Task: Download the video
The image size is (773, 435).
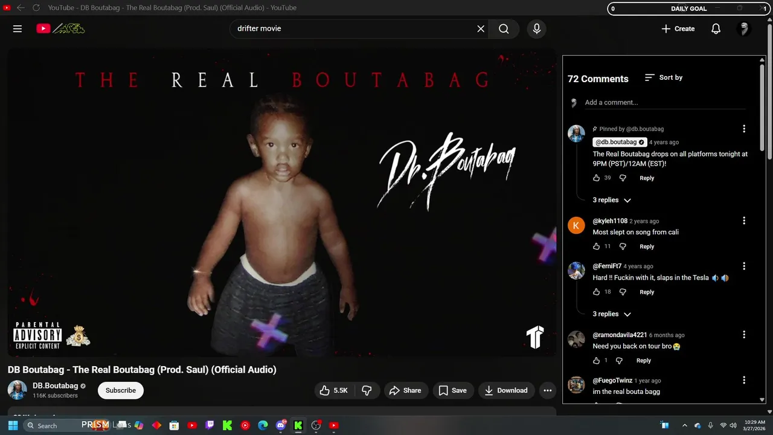Action: point(506,390)
